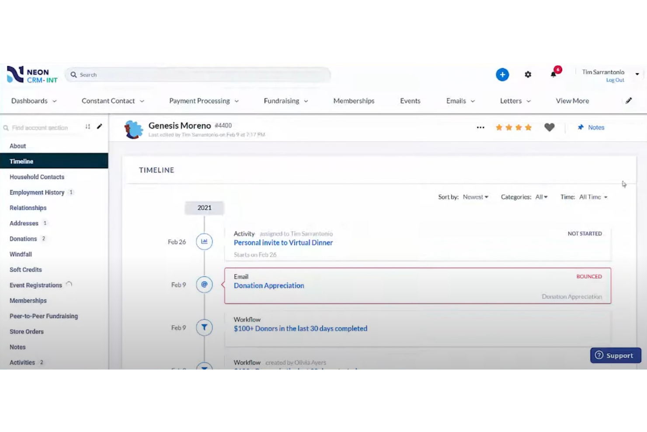This screenshot has height=432, width=647.
Task: Toggle the heart favorite icon
Action: [x=550, y=127]
